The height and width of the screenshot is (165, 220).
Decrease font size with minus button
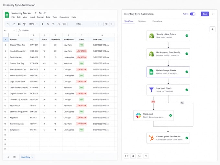(101, 24)
